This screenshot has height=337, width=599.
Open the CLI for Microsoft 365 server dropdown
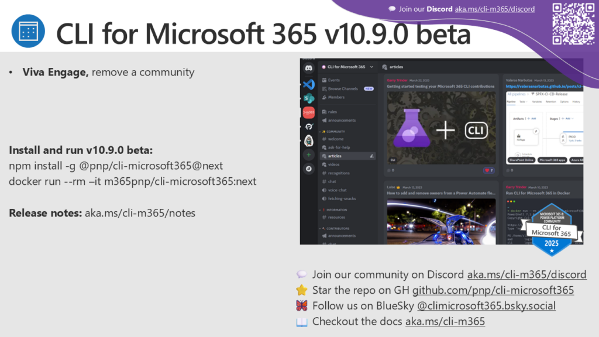371,67
